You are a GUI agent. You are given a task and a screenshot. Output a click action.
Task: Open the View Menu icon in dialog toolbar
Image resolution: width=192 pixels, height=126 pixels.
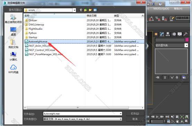point(95,10)
